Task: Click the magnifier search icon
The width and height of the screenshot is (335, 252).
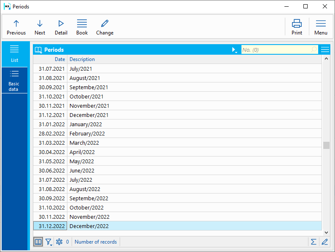Action: 314,50
